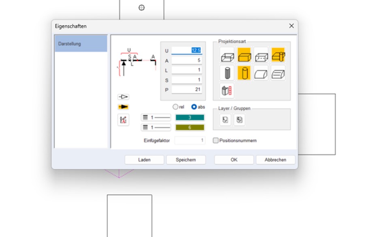This screenshot has width=368, height=237.
Task: Select the wireframe box projection icon
Action: pyautogui.click(x=227, y=55)
